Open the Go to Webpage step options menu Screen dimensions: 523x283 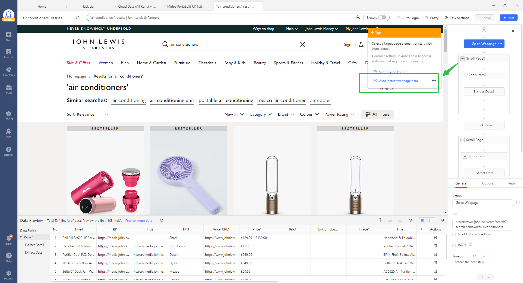click(x=500, y=44)
